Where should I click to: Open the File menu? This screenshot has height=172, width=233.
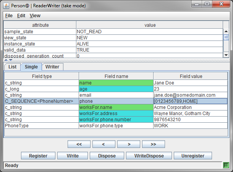[9, 16]
